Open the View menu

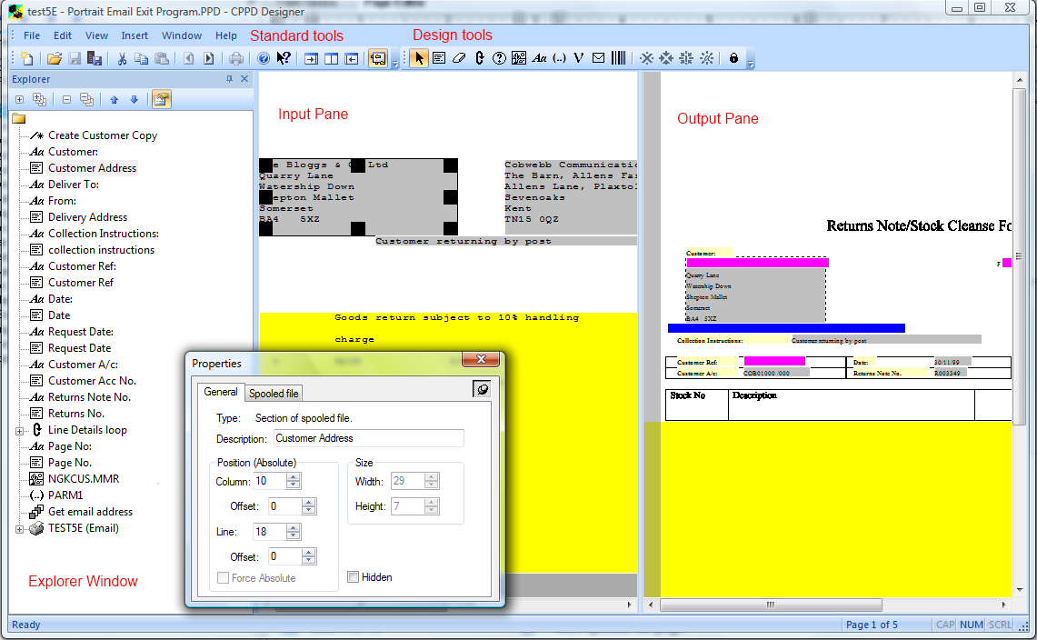(96, 35)
